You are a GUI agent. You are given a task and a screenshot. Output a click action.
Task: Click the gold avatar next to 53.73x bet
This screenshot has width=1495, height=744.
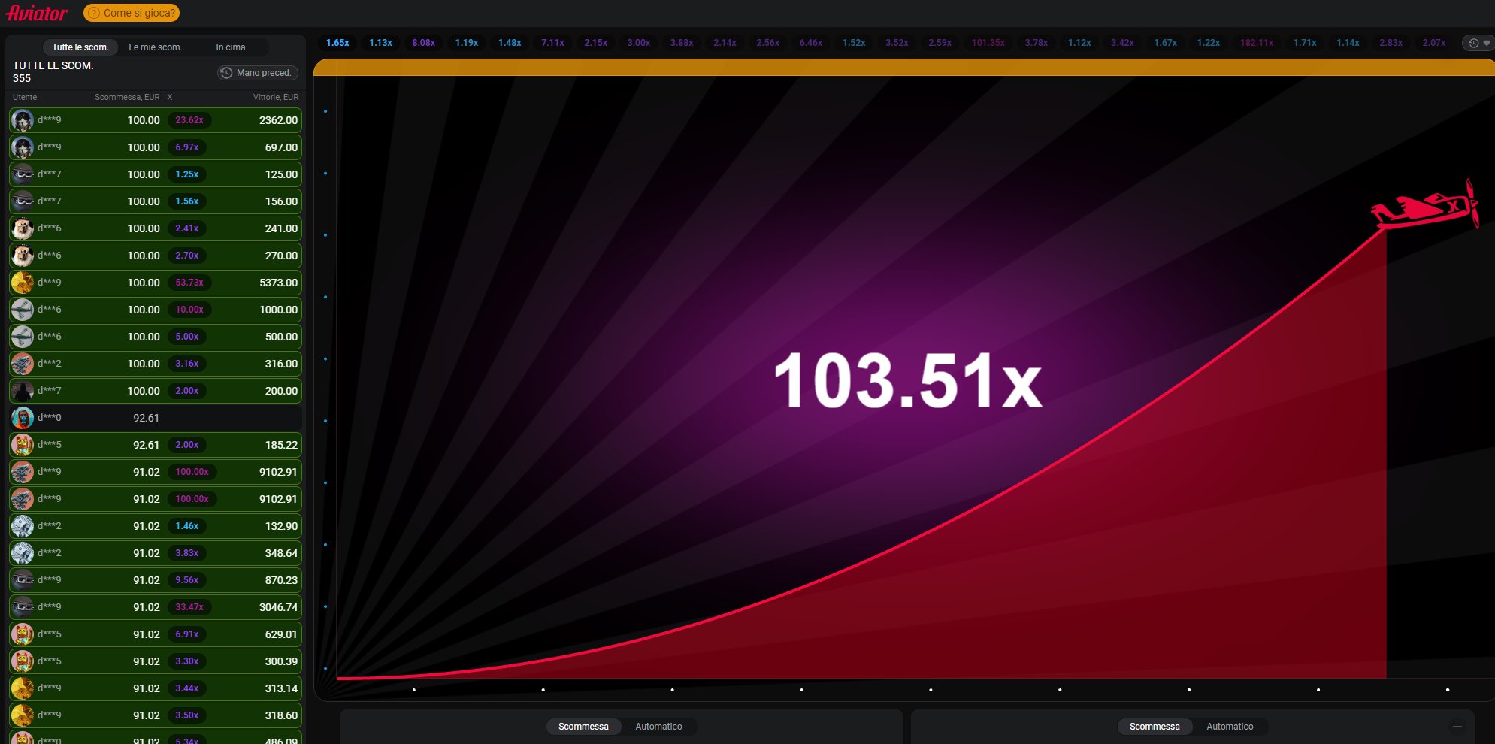(x=23, y=283)
